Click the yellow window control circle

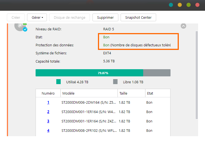point(180,5)
